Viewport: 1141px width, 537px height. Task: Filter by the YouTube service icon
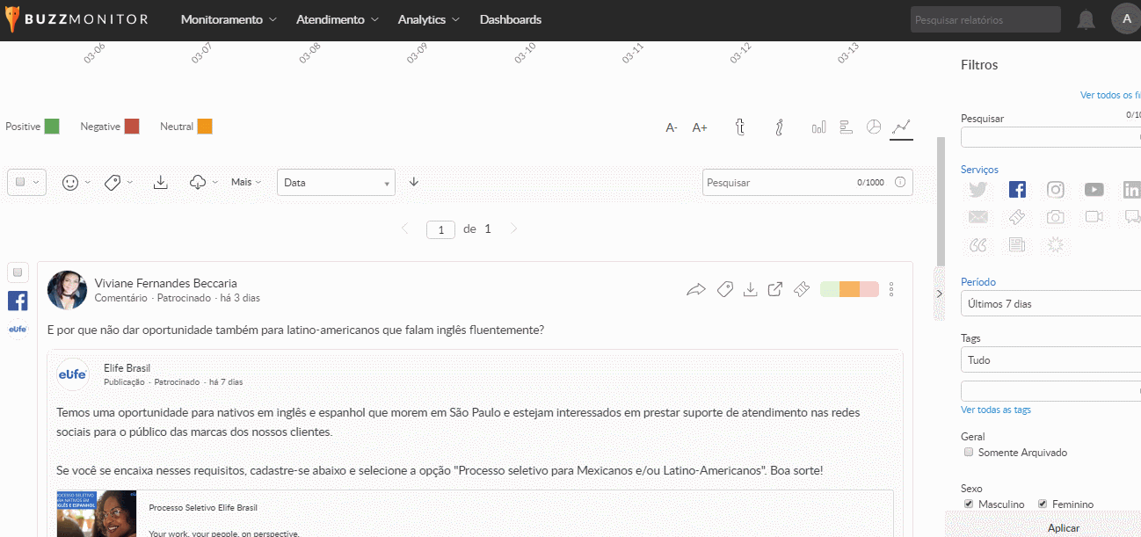click(x=1094, y=189)
